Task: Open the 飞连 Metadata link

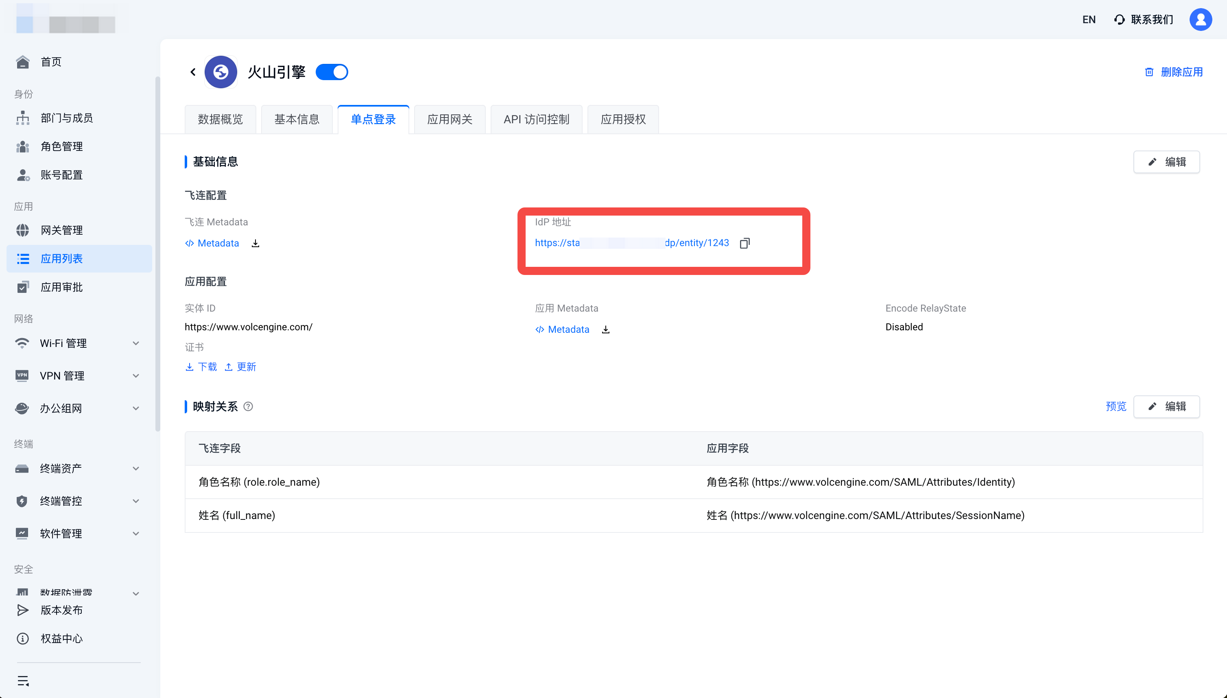Action: 212,243
